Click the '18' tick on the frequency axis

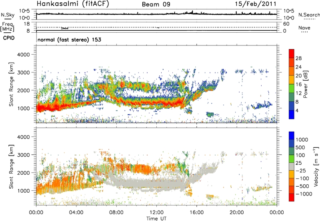(27, 24)
